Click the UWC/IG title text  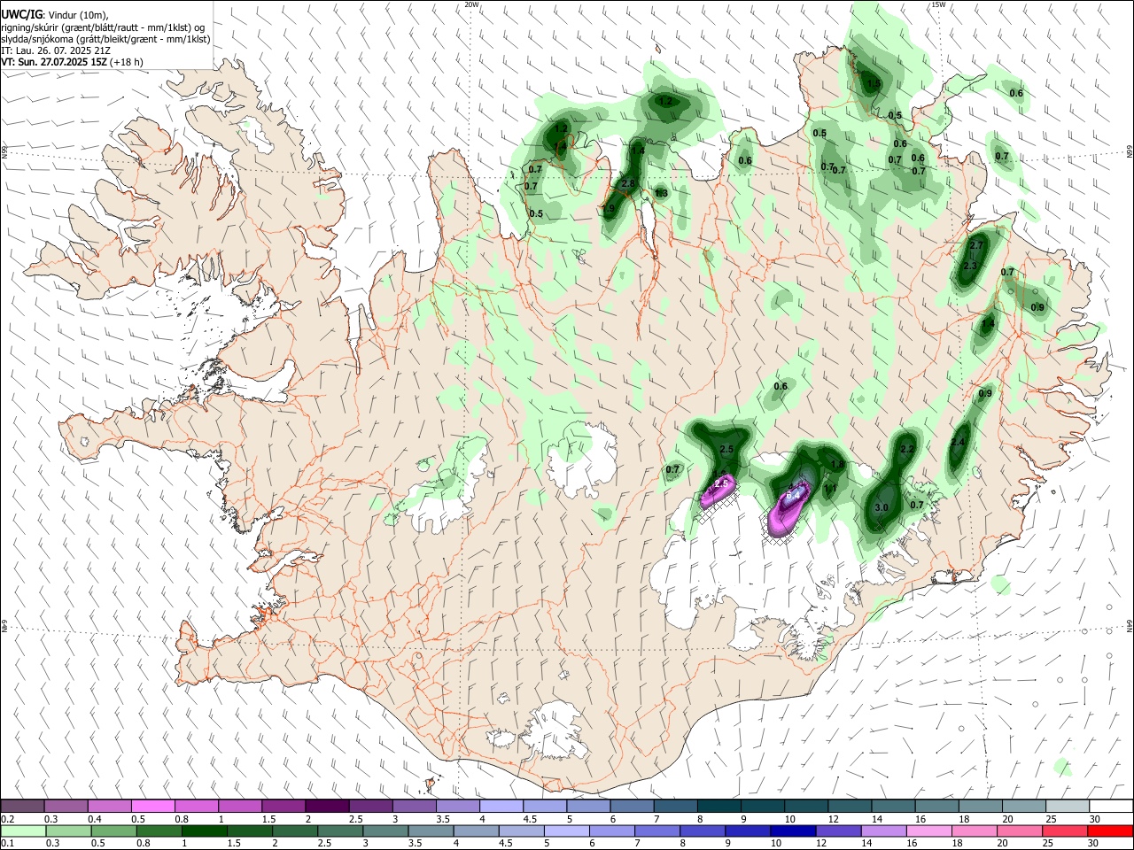coord(21,15)
